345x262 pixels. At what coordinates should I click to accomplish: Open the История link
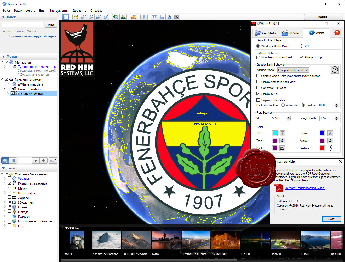pyautogui.click(x=50, y=36)
